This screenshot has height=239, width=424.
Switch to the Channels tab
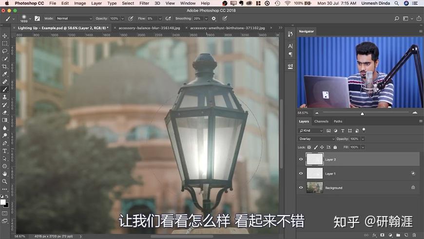click(321, 121)
